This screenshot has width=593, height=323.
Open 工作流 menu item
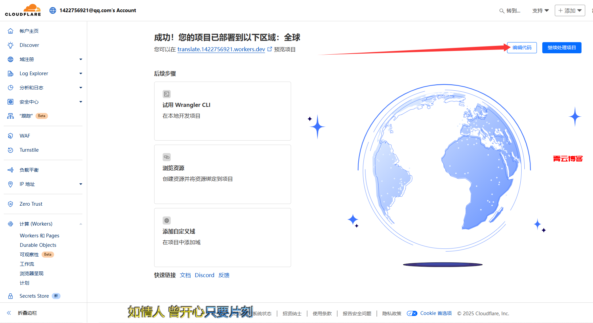[x=27, y=264]
